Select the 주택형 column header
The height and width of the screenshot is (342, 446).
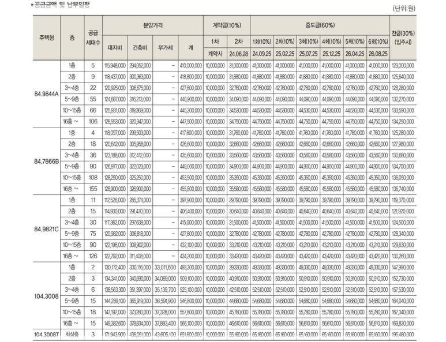[x=47, y=37]
